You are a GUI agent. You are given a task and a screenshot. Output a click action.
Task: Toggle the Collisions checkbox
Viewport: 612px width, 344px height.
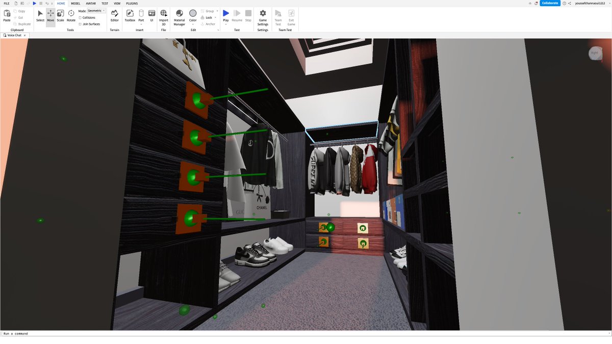click(80, 17)
